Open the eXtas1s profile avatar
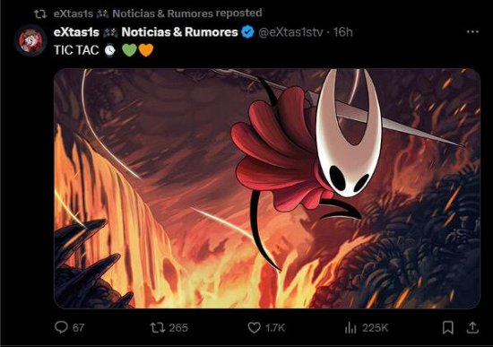The image size is (493, 347). [30, 40]
